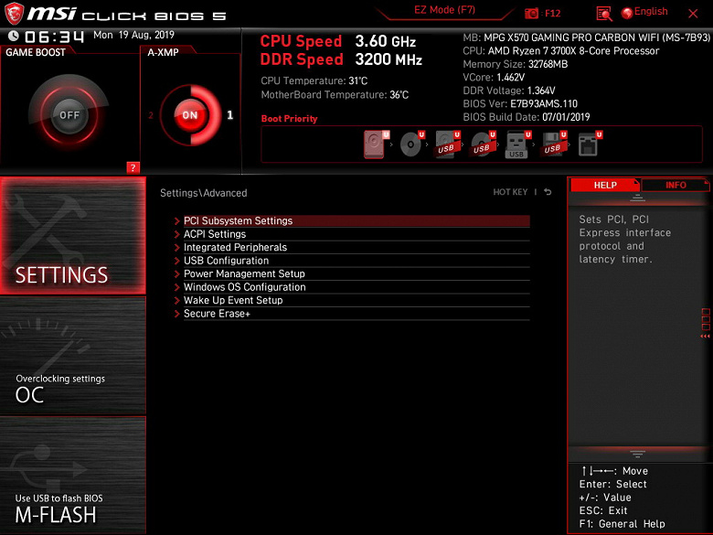Screen dimensions: 713x535
Task: Click the VCore 1.462V reading
Action: (x=494, y=78)
